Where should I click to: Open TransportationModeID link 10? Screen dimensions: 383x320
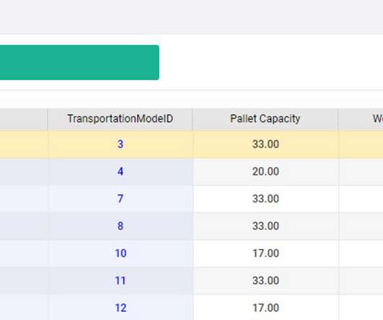121,253
